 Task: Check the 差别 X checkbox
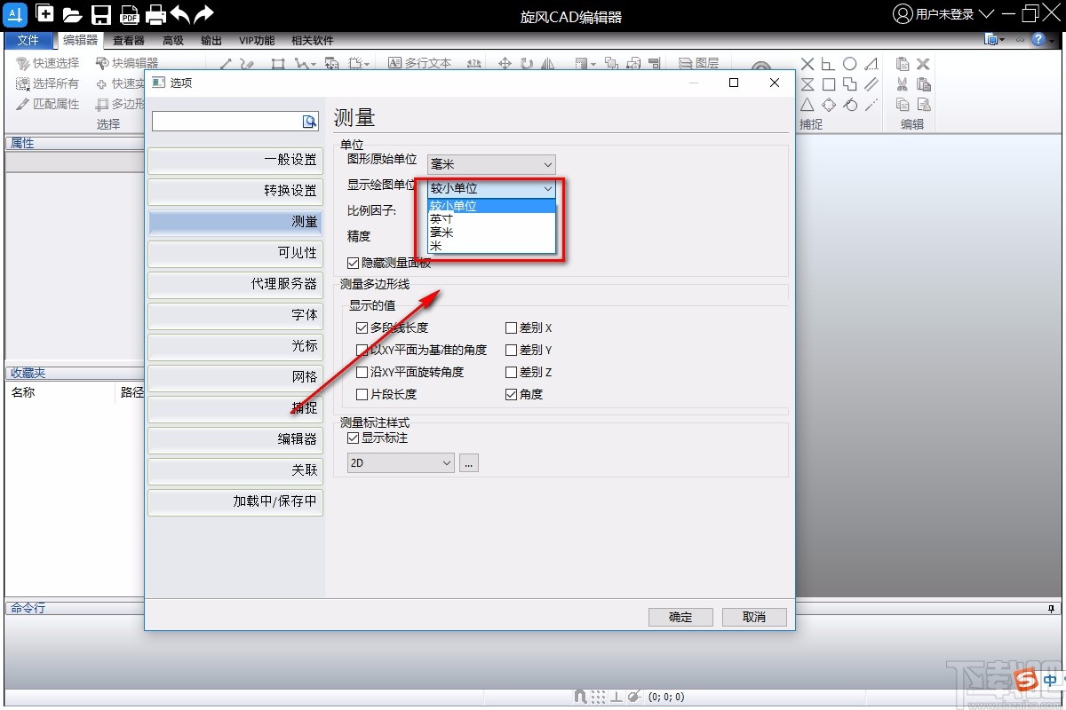click(512, 327)
